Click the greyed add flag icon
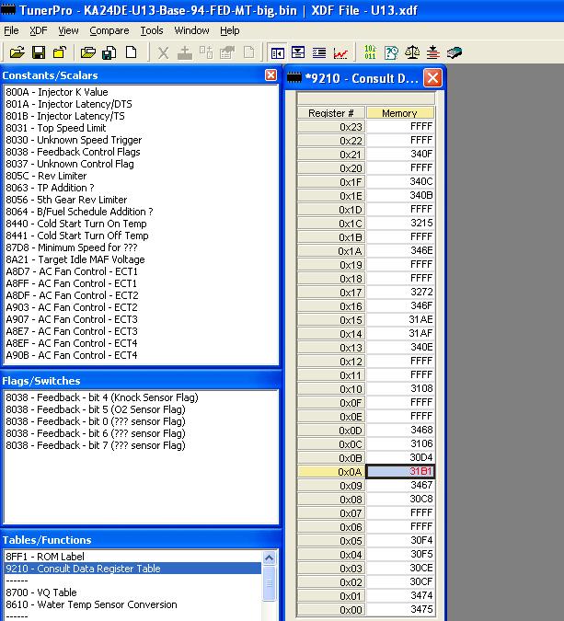This screenshot has height=621, width=564. click(206, 52)
